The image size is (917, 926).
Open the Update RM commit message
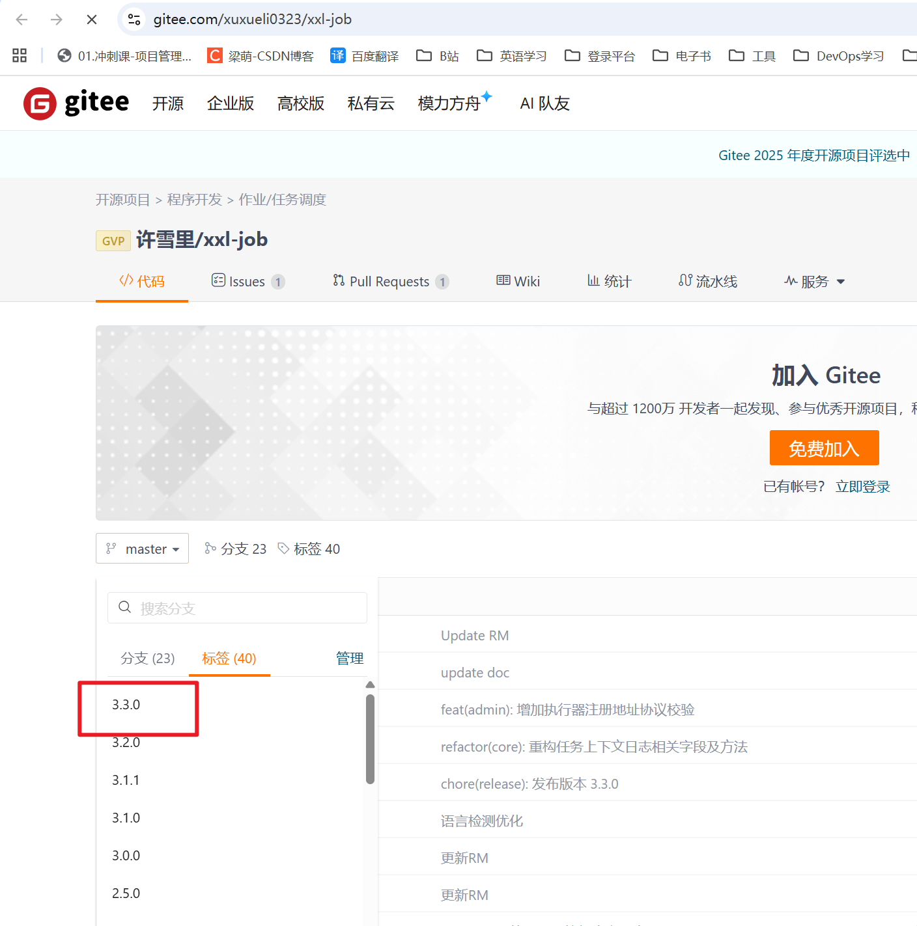[475, 636]
